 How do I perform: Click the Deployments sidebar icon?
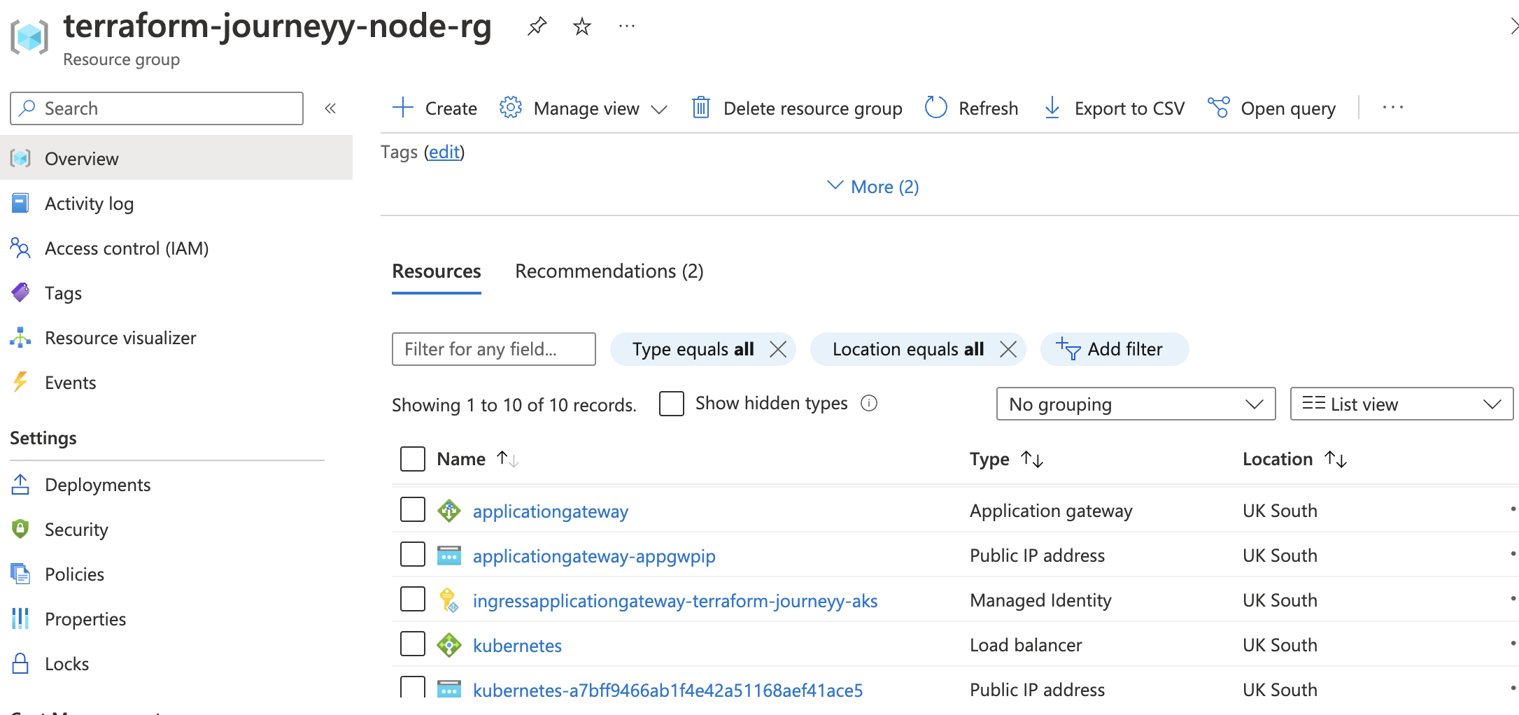pos(20,484)
